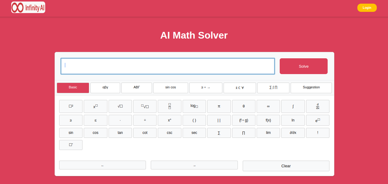Select the limit (lim) key
The height and width of the screenshot is (184, 388).
point(268,133)
